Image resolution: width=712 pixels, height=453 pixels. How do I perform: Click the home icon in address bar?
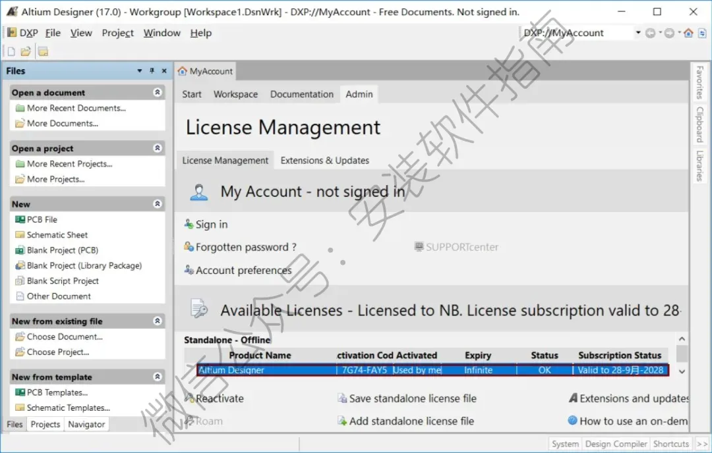point(688,33)
